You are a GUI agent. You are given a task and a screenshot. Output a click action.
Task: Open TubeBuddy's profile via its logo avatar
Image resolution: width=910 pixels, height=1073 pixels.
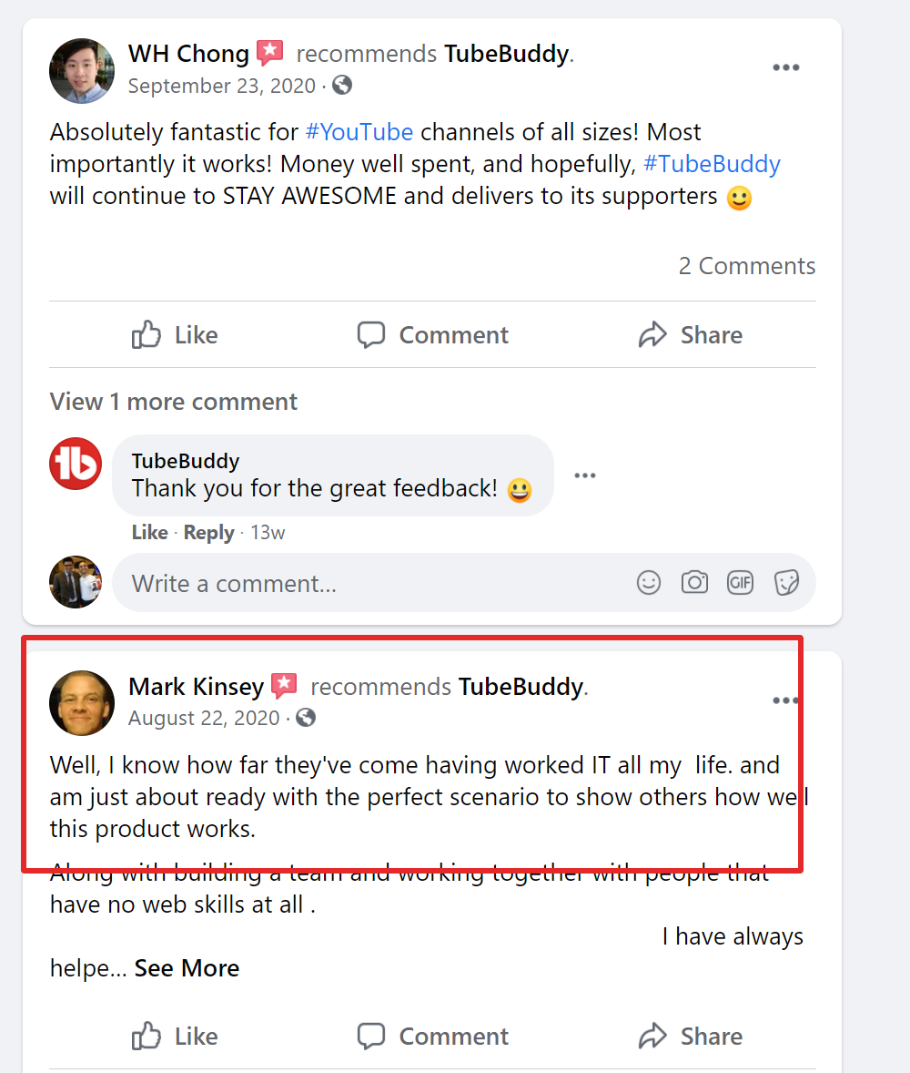75,463
